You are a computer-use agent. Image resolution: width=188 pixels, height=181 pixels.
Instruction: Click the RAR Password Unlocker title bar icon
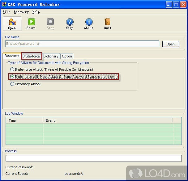tap(4, 4)
